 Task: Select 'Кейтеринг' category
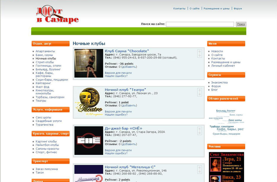click(x=43, y=83)
